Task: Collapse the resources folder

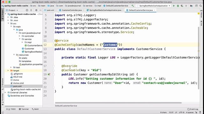Action: (14, 55)
